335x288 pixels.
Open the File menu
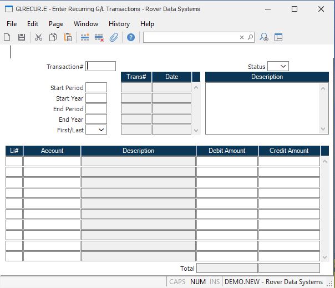[12, 24]
